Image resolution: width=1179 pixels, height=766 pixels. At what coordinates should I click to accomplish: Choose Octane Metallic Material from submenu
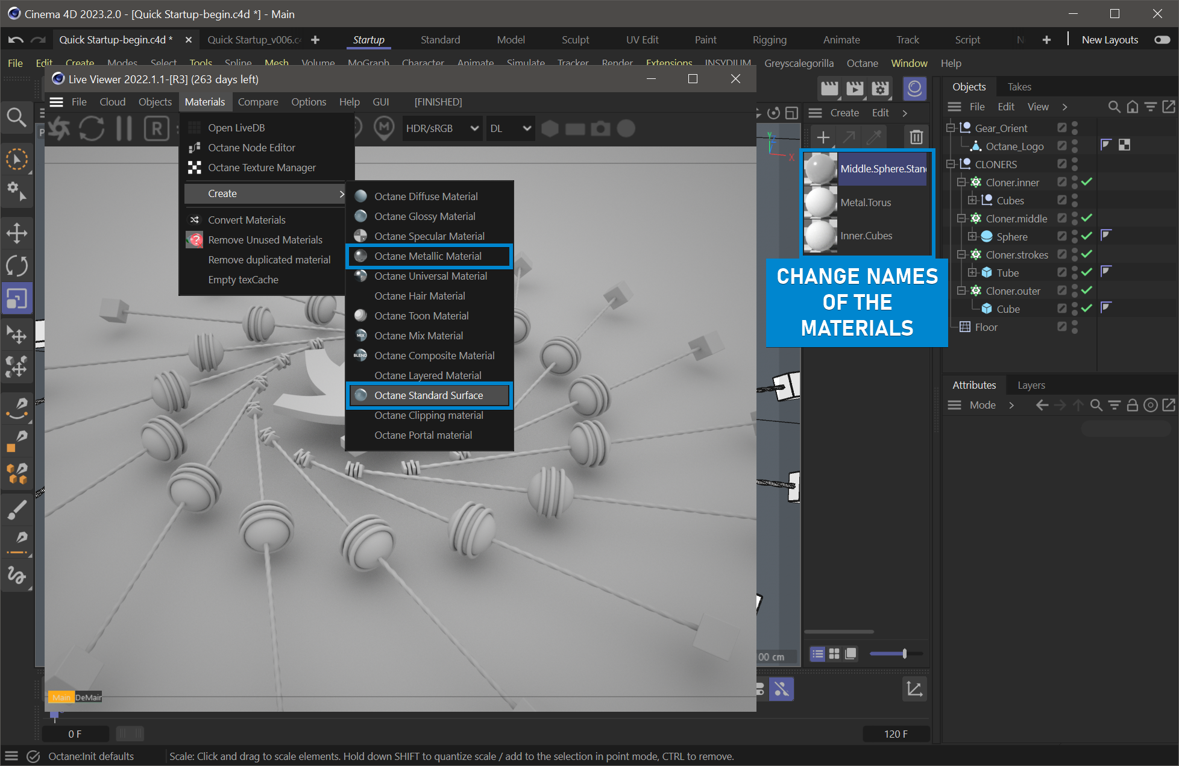point(427,256)
